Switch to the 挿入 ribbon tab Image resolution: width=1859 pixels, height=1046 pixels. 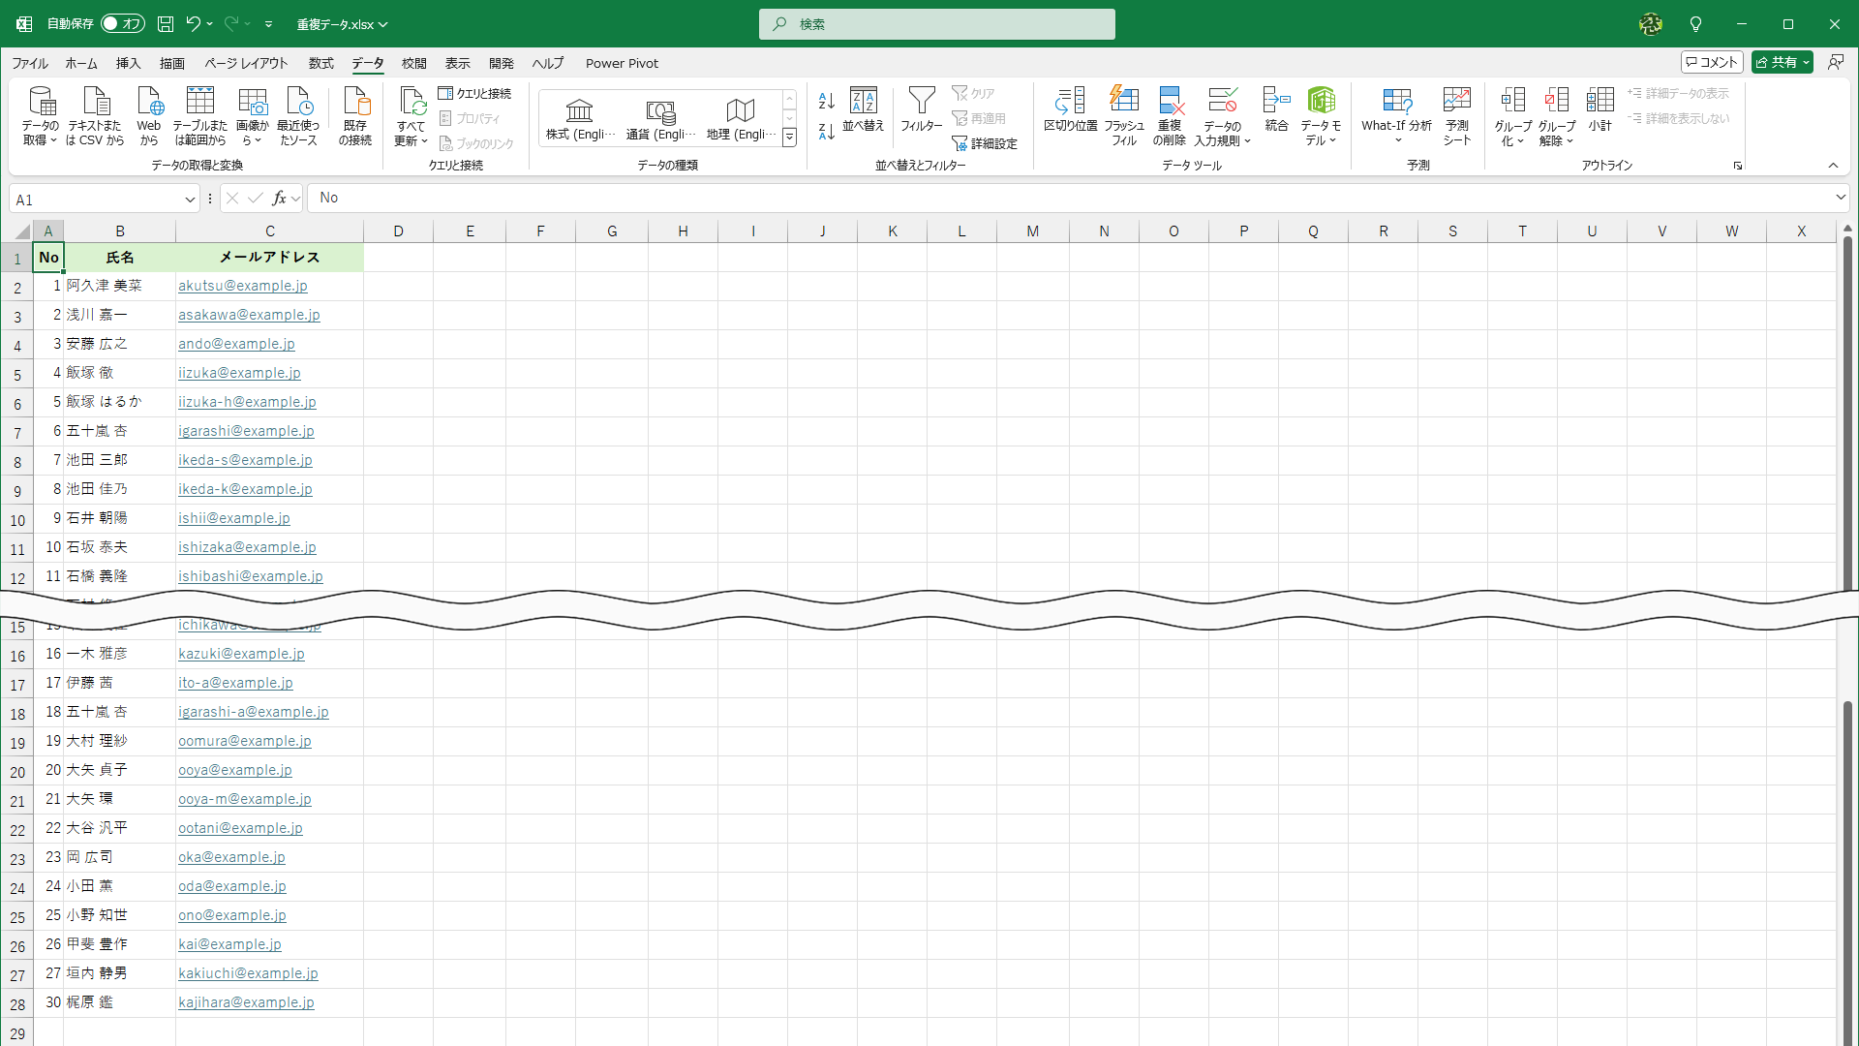click(x=128, y=63)
